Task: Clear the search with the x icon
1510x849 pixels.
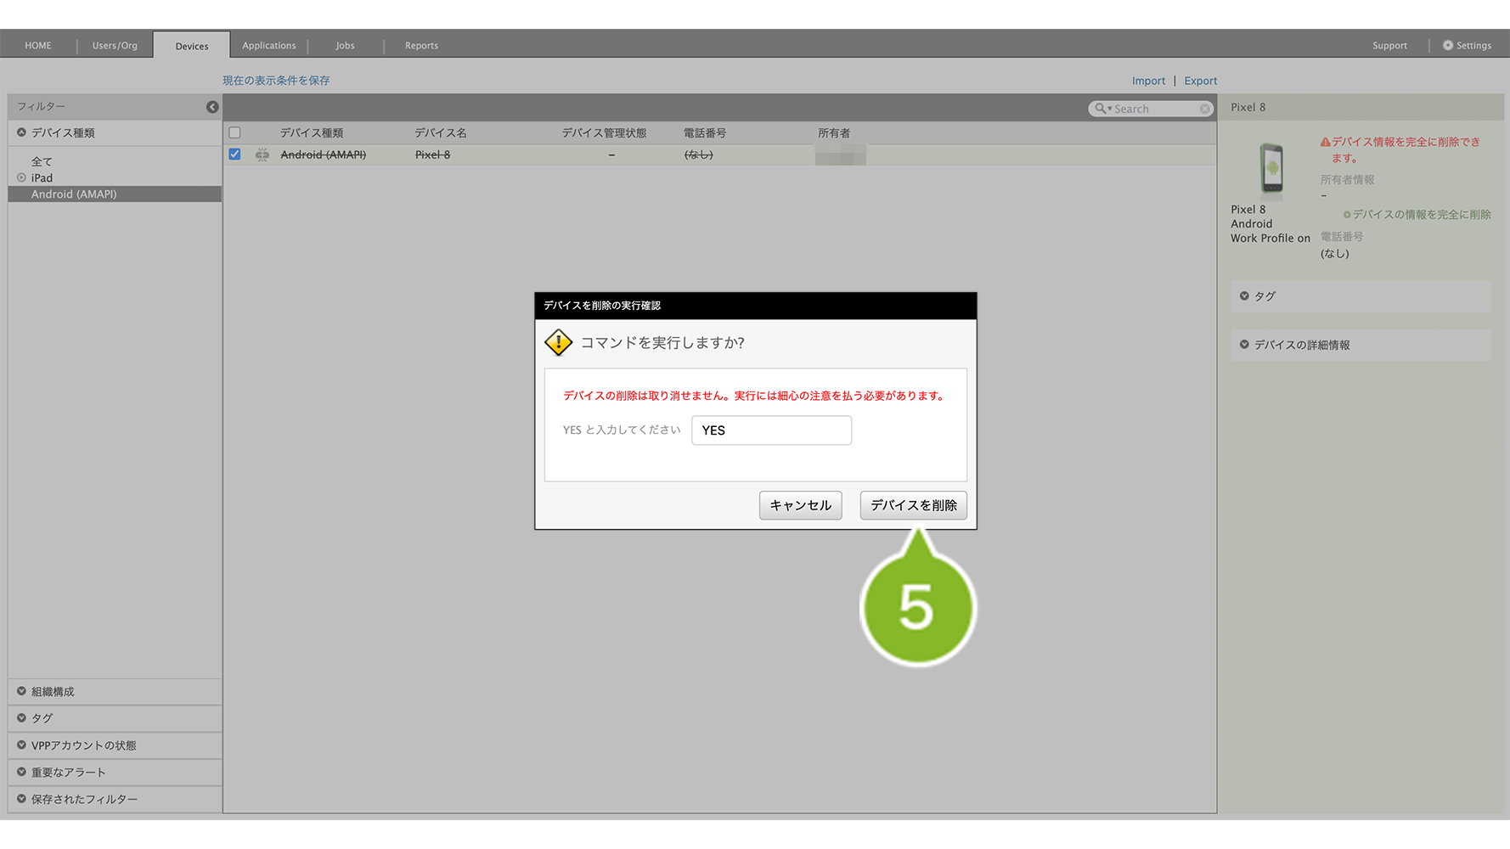Action: [1205, 109]
